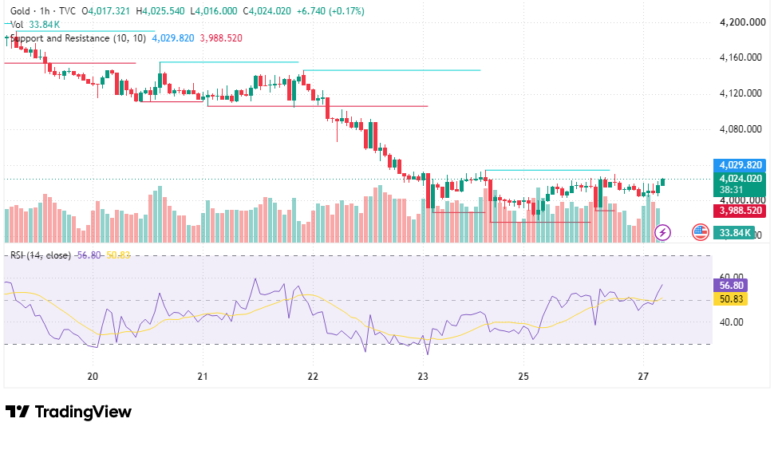Click the TradingView logo
Viewport: 782px width, 458px height.
click(69, 412)
